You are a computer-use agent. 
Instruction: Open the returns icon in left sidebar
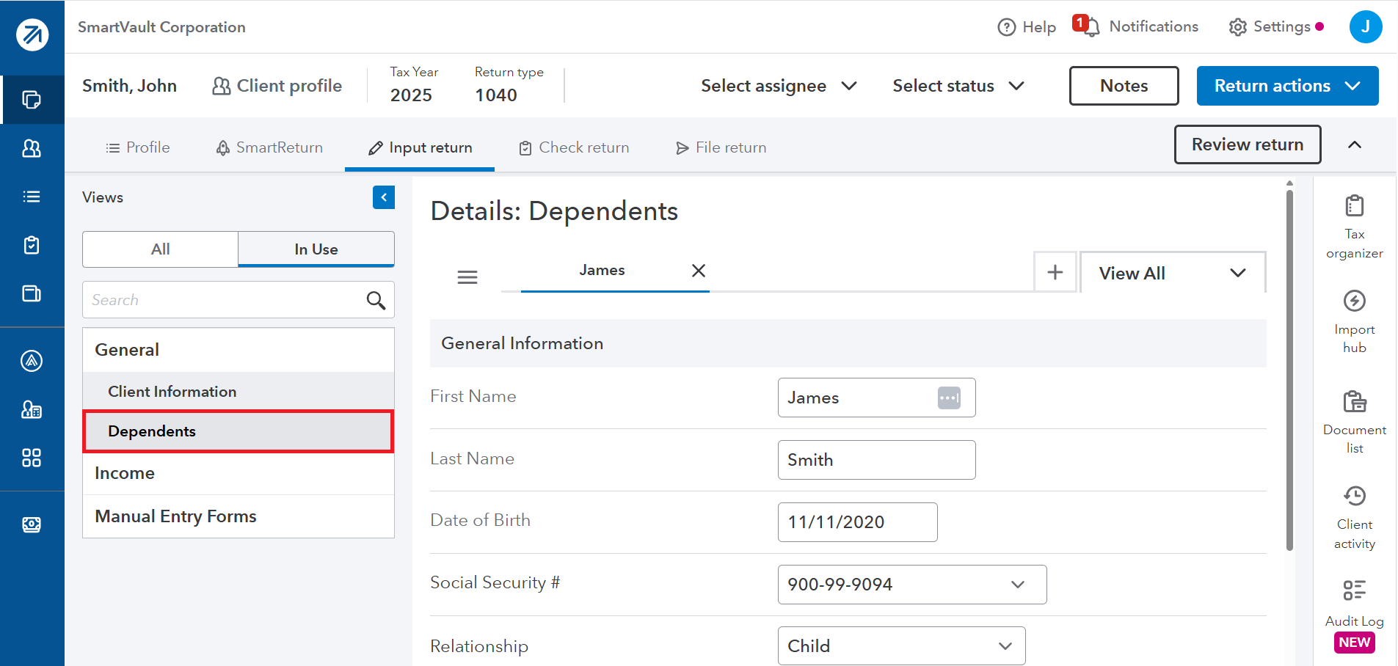32,100
